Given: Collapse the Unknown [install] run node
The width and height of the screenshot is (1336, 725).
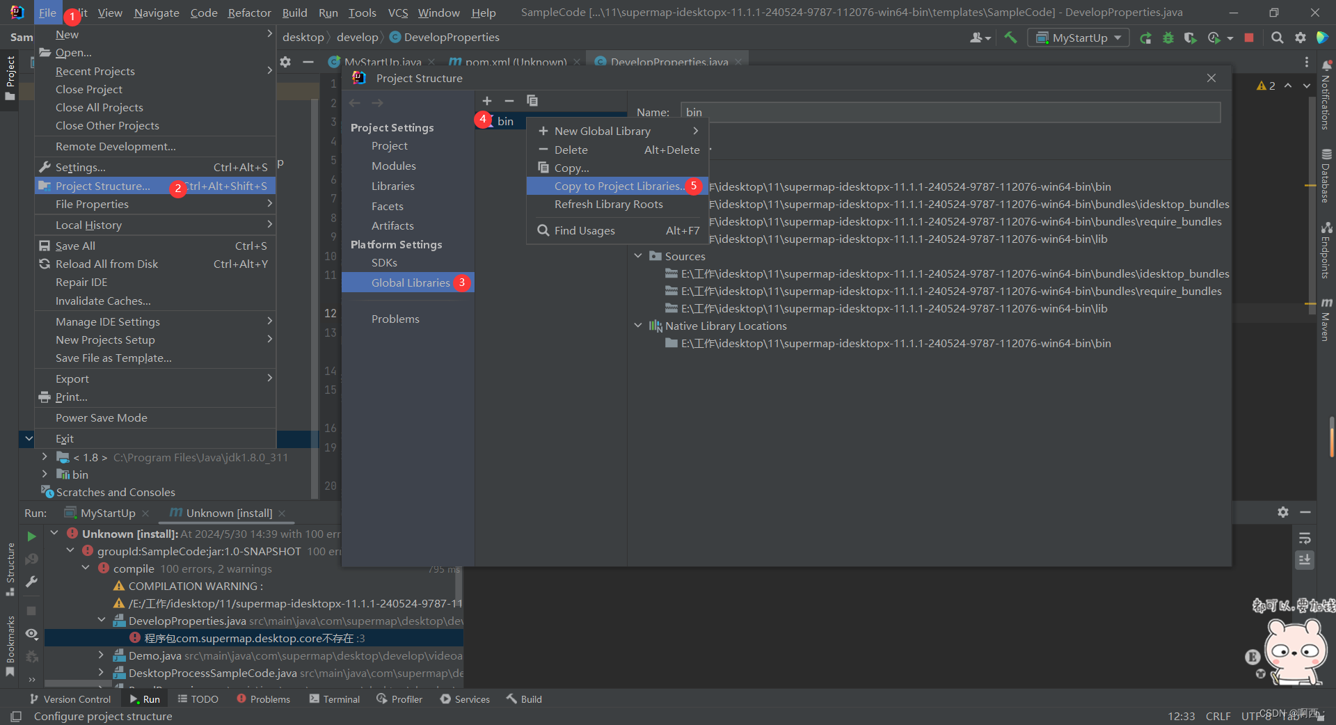Looking at the screenshot, I should (x=54, y=534).
